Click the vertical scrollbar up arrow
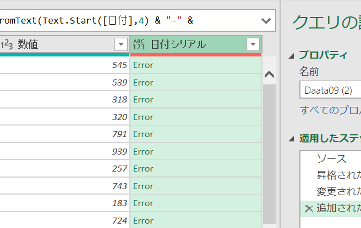Viewport: 361px width, 228px height. [x=269, y=75]
